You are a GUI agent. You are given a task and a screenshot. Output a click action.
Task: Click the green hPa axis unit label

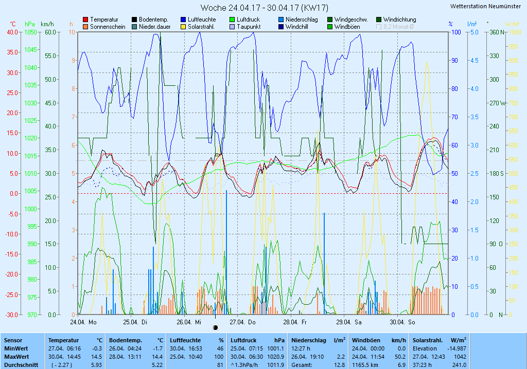(30, 24)
